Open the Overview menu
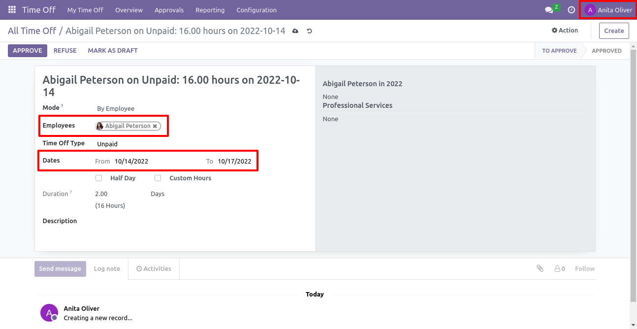637x329 pixels. point(129,10)
